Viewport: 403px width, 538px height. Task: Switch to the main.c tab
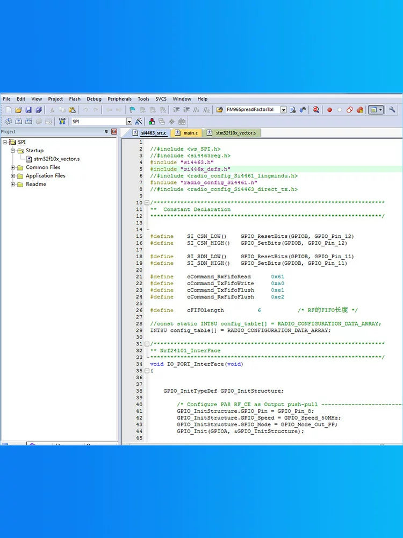tap(187, 133)
